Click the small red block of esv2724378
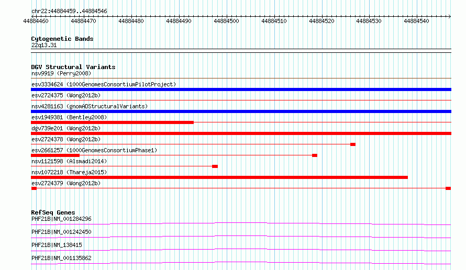The image size is (466, 270). click(x=353, y=144)
